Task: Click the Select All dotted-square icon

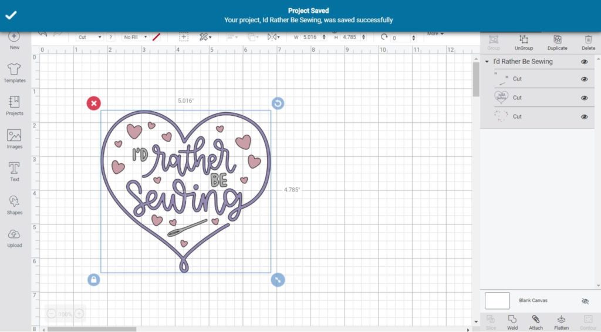Action: 184,37
